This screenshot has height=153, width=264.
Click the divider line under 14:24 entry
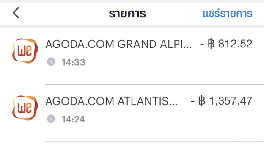154,142
